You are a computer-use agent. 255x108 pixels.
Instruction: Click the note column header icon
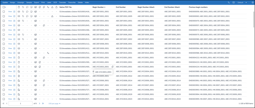[x=31, y=7]
